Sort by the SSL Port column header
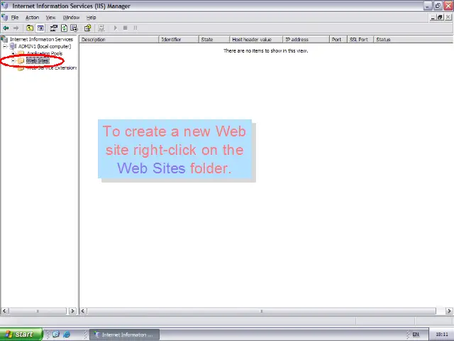The height and width of the screenshot is (341, 454). pos(360,40)
